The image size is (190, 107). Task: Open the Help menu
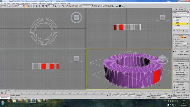(x=69, y=3)
